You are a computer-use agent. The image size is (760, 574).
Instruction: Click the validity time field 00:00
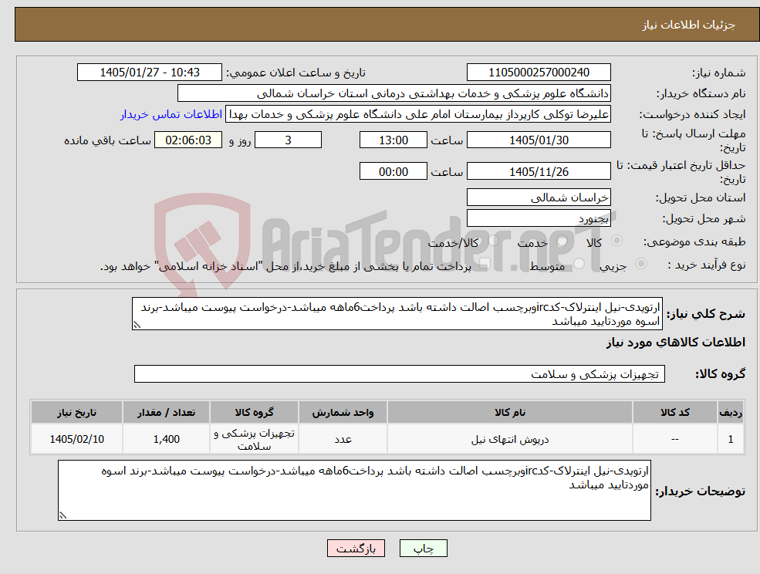(393, 171)
